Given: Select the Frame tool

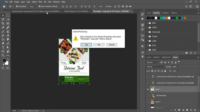Looking at the screenshot, I should tap(8, 23).
